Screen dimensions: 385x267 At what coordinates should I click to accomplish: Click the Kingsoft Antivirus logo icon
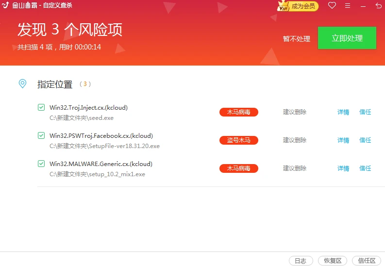5,5
